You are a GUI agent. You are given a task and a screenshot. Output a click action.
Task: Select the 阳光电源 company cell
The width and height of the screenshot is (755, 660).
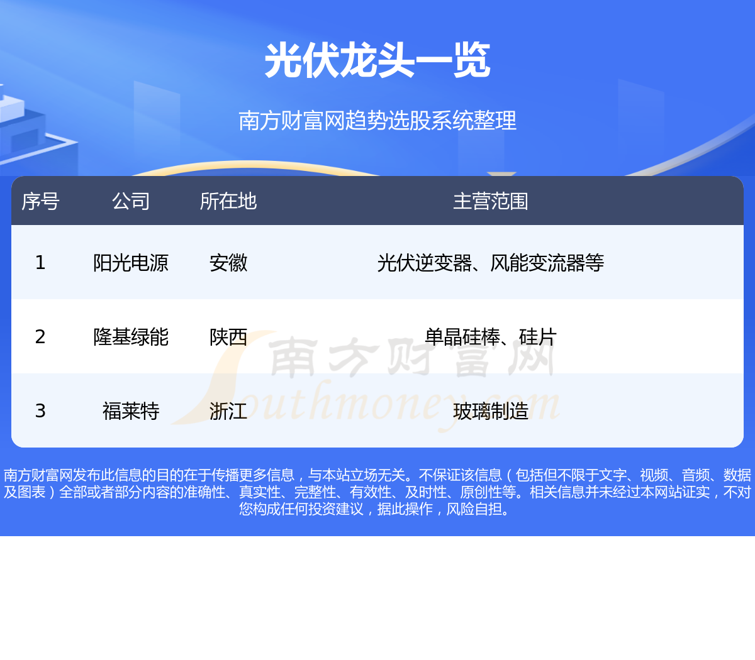[x=131, y=263]
